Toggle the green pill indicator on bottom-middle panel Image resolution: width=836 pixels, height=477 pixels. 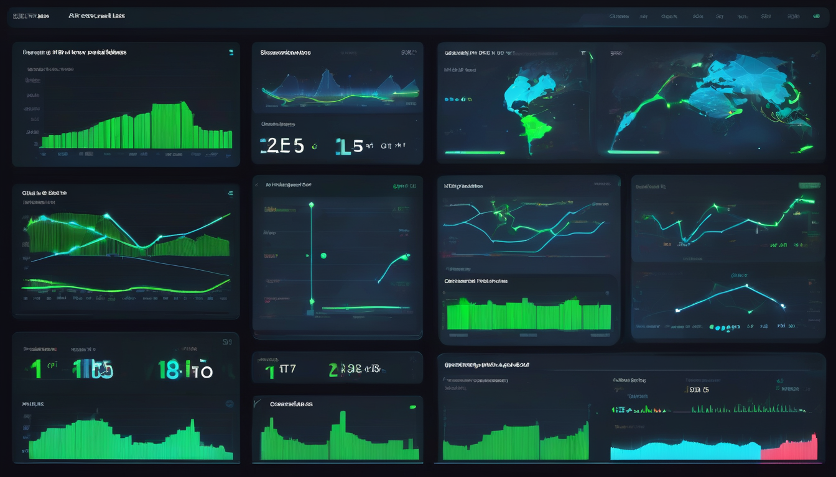coord(412,407)
